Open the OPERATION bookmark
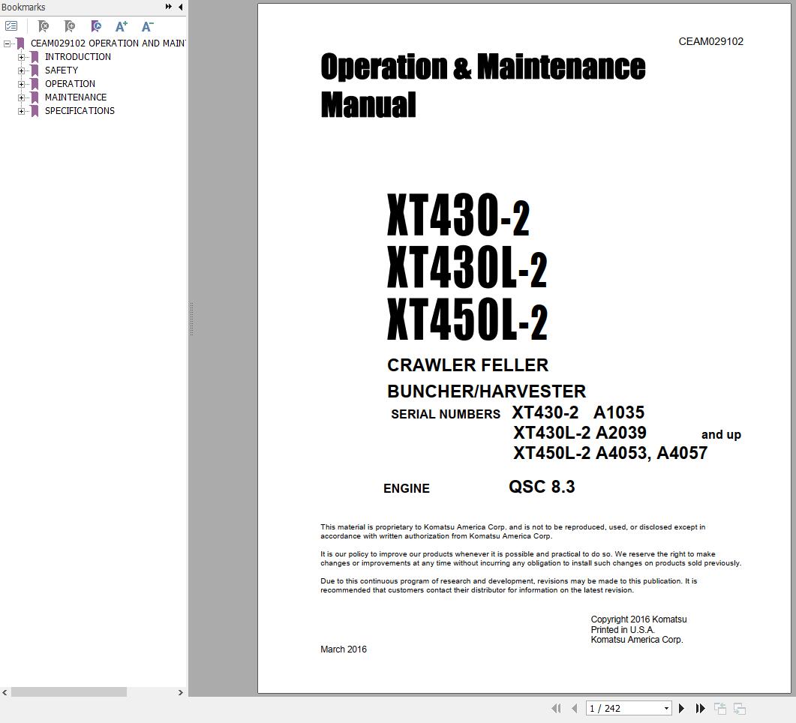The image size is (796, 723). [x=70, y=84]
